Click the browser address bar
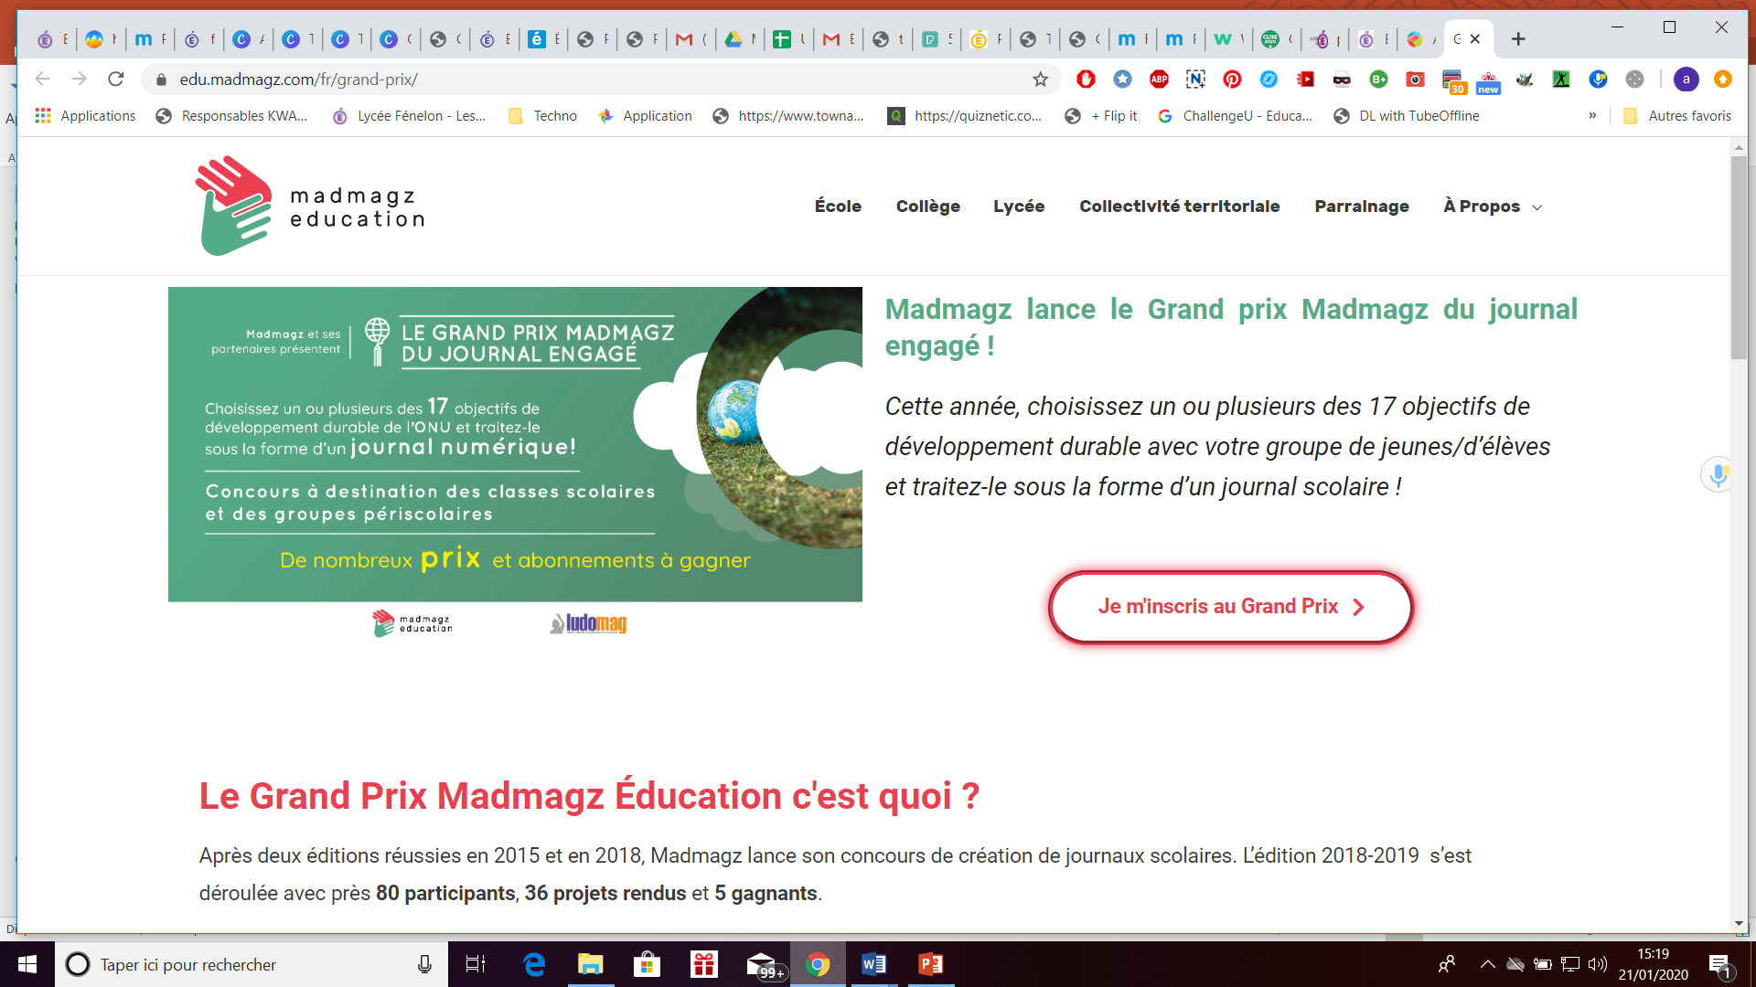This screenshot has width=1756, height=987. coord(585,80)
